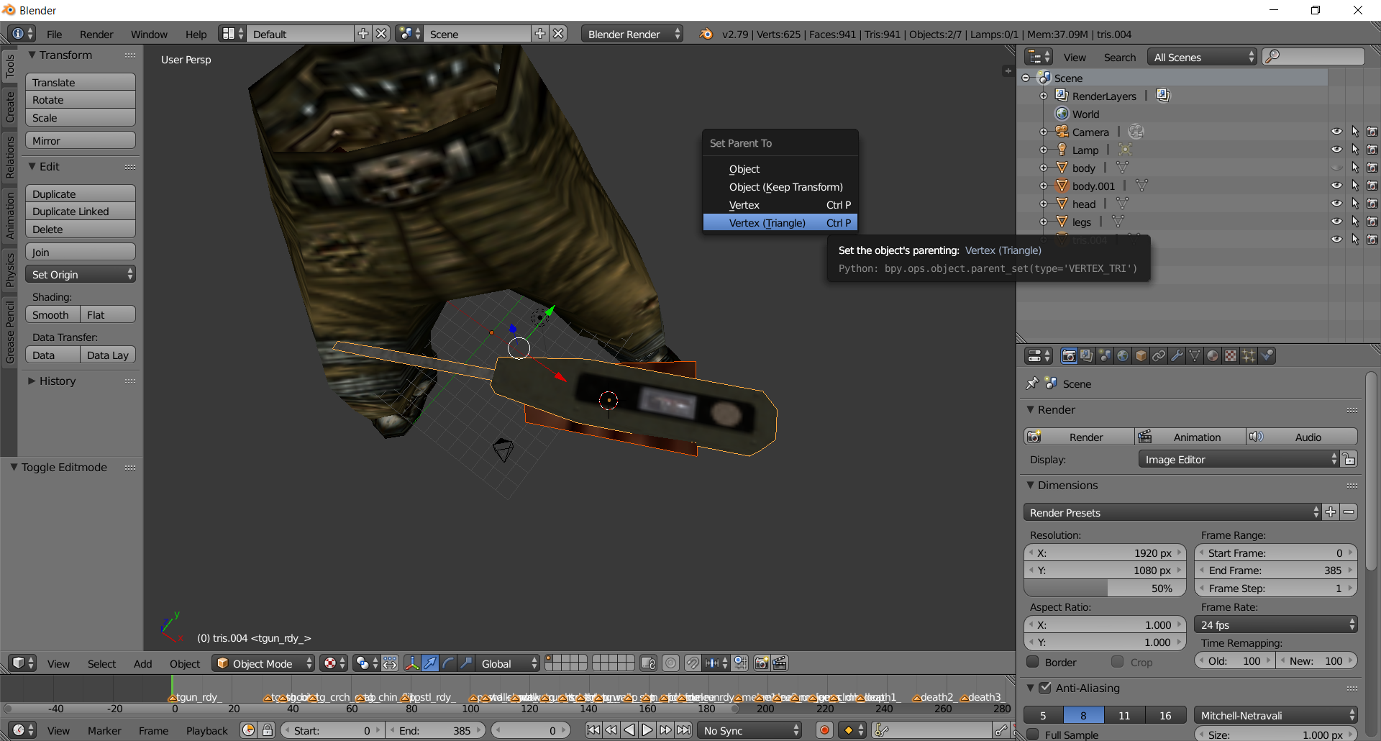Select the rotate manipulator arc icon
This screenshot has width=1381, height=741.
[x=448, y=663]
